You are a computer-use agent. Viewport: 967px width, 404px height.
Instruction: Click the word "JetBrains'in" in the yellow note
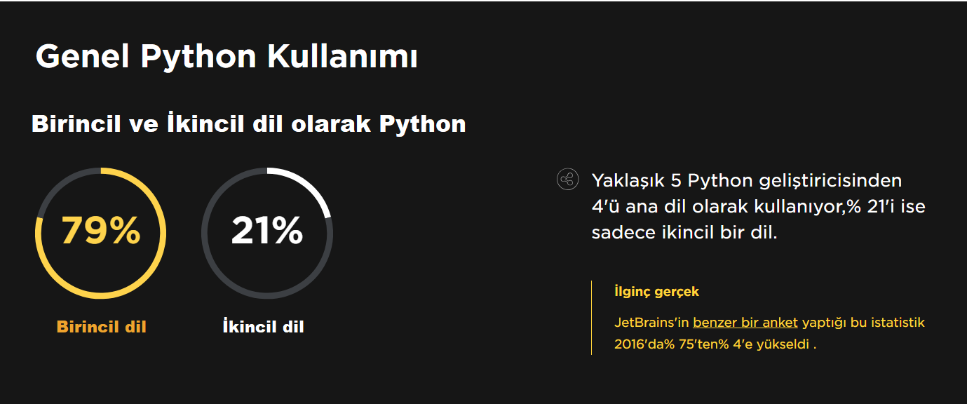651,323
